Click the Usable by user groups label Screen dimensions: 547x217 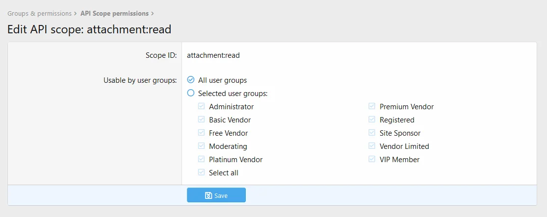coord(140,80)
